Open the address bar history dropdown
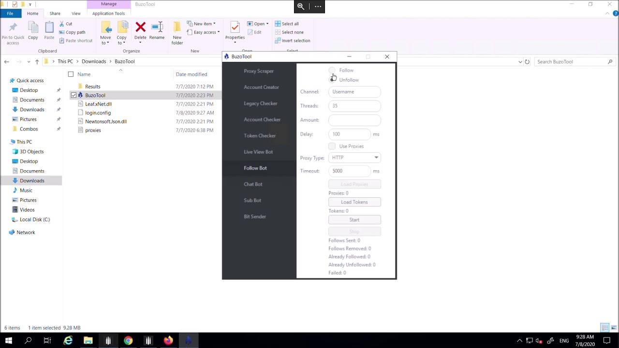 520,62
